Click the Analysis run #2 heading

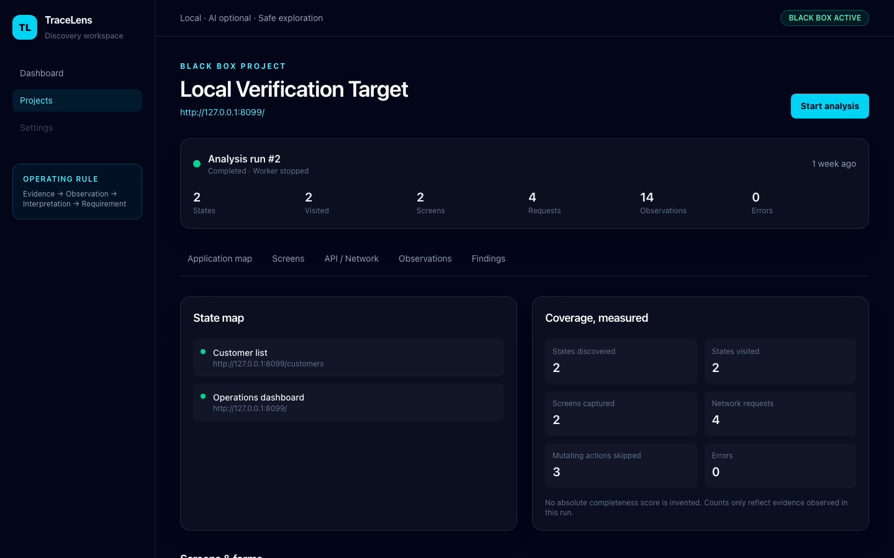244,159
